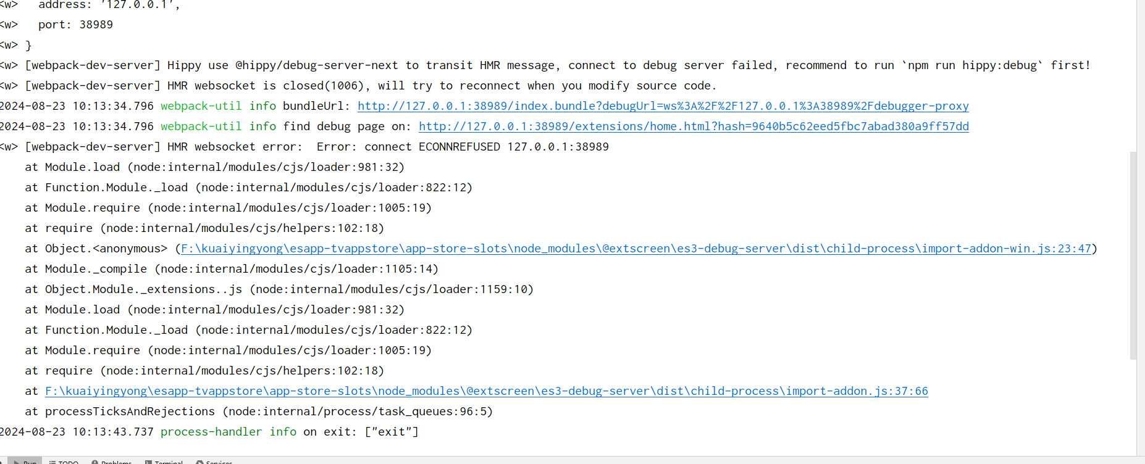
Task: Click the Run tab play icon
Action: [x=16, y=462]
